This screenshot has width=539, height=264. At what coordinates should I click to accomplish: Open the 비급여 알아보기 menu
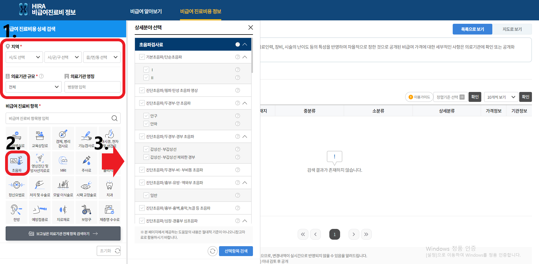tap(146, 11)
